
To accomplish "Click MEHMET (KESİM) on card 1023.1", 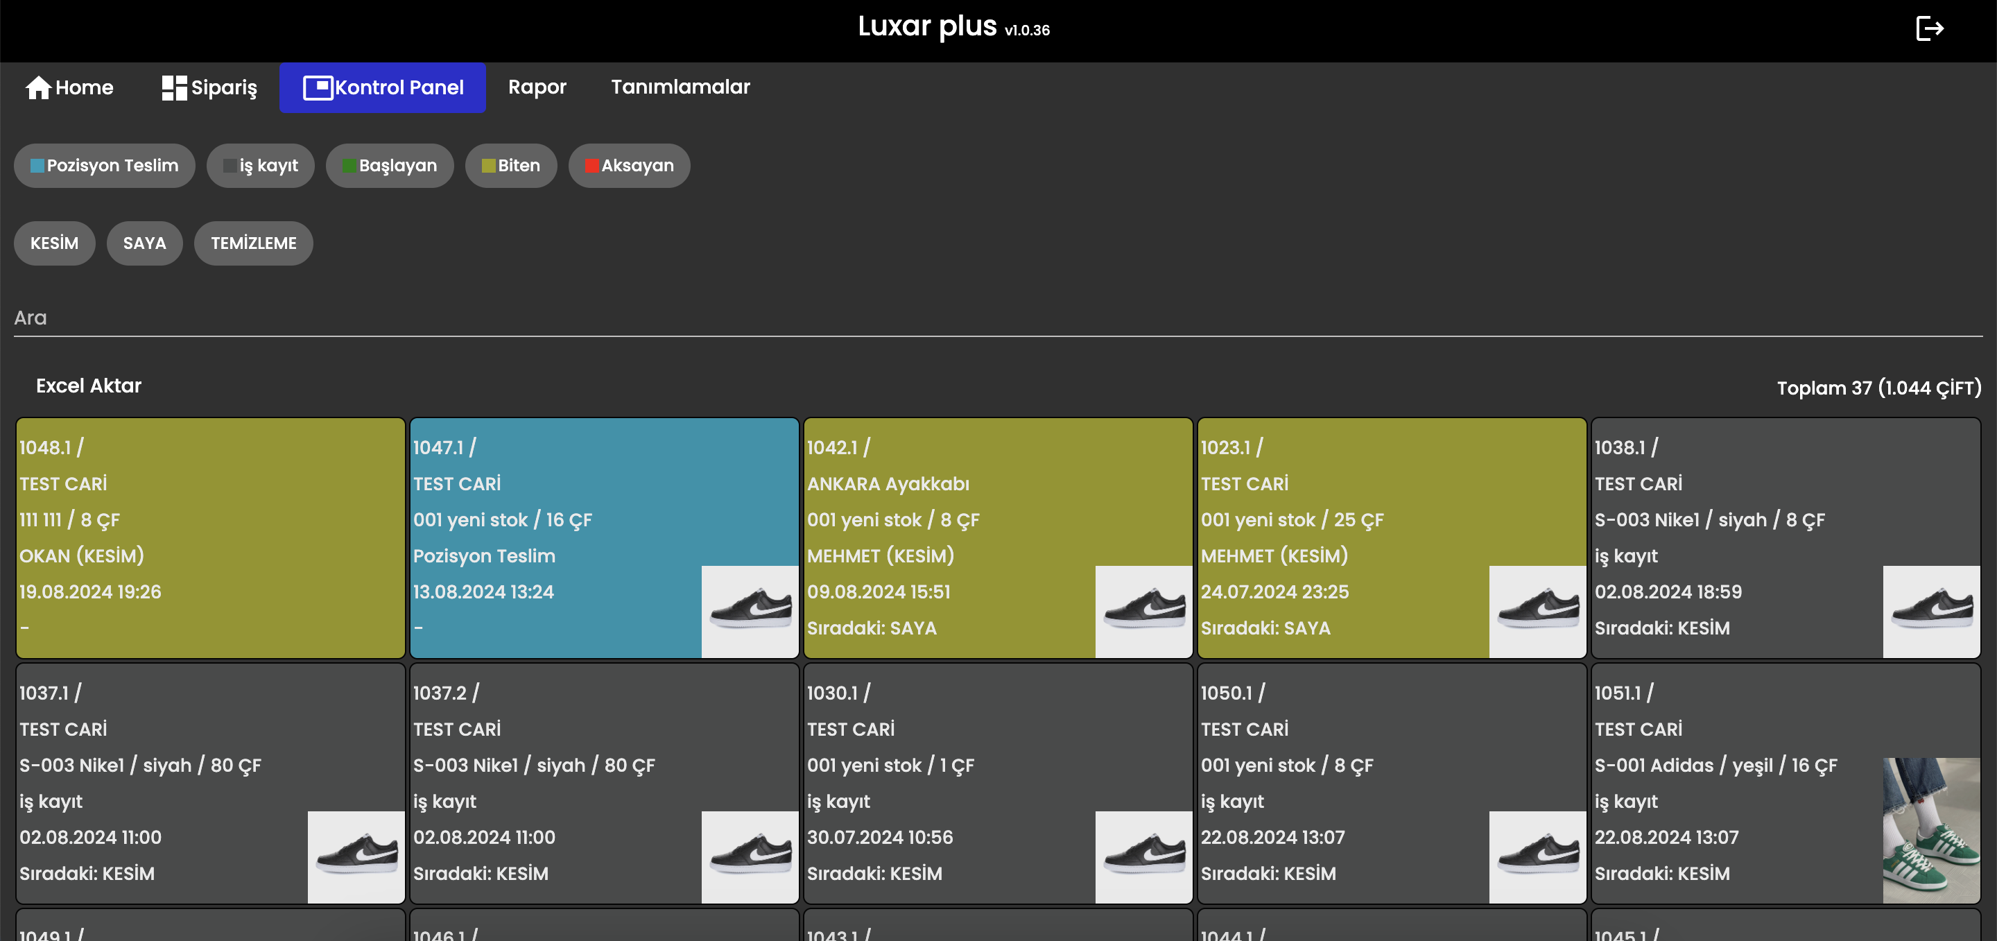I will 1274,557.
